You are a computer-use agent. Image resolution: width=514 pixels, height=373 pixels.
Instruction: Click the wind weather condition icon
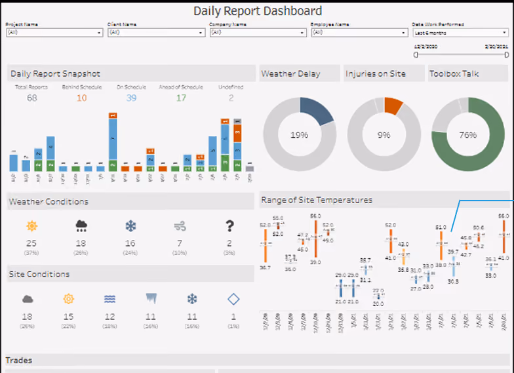click(180, 226)
